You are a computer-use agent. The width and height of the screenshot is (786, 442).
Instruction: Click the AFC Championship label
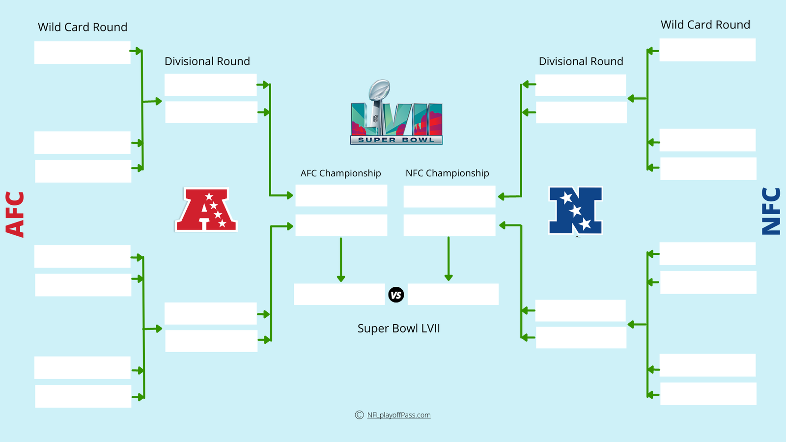click(341, 173)
